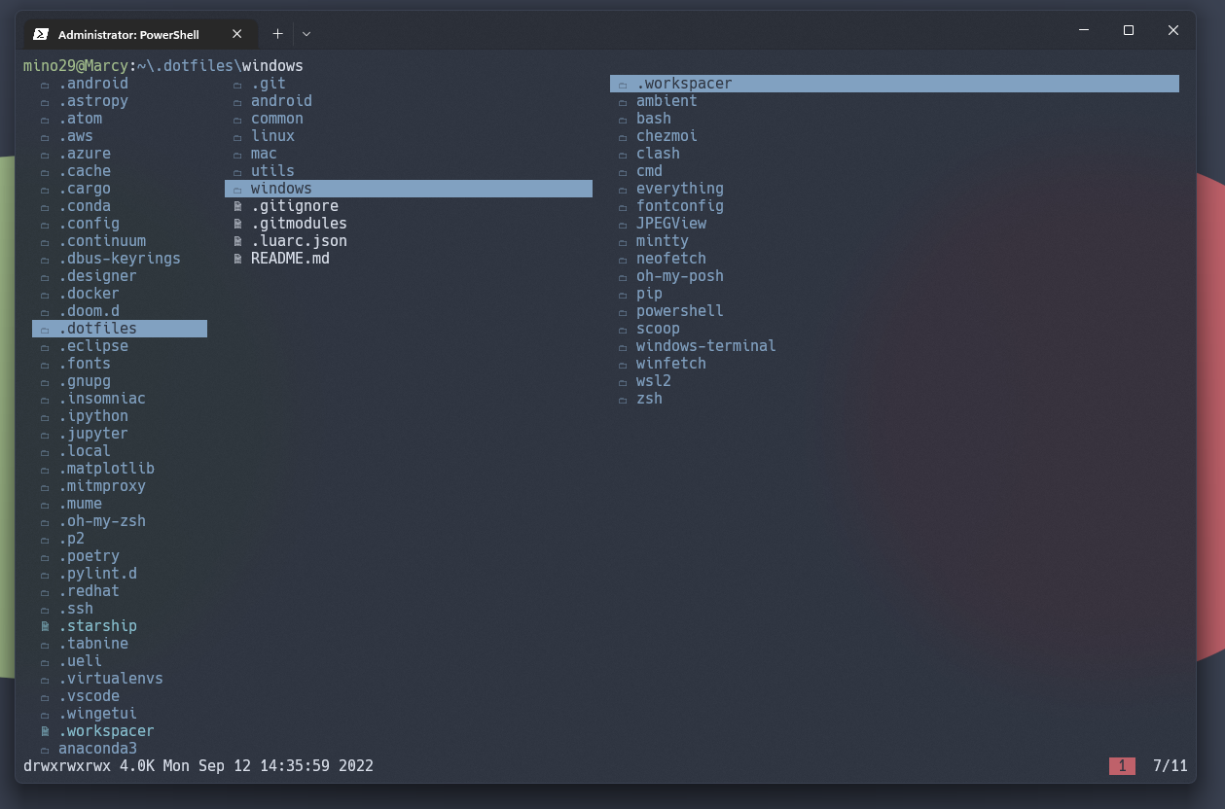Click the PowerShell icon in the tab
1225x809 pixels.
coord(41,34)
